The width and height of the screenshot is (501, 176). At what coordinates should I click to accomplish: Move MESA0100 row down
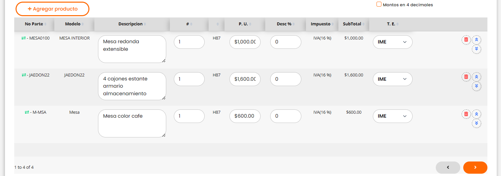tap(476, 49)
